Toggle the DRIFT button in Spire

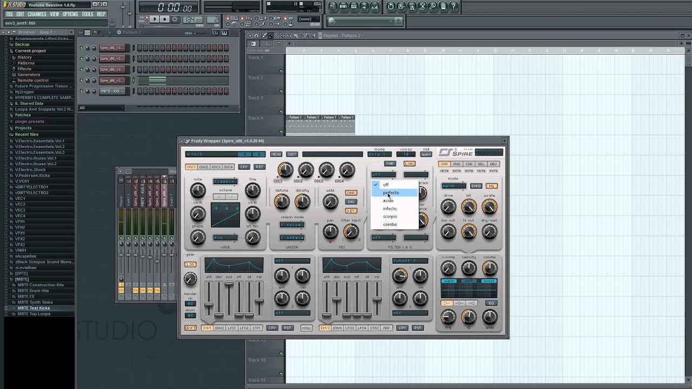(190, 328)
